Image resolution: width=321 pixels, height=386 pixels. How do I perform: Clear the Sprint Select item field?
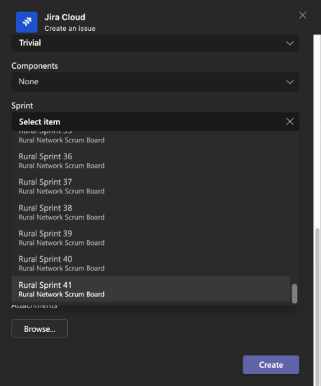289,121
